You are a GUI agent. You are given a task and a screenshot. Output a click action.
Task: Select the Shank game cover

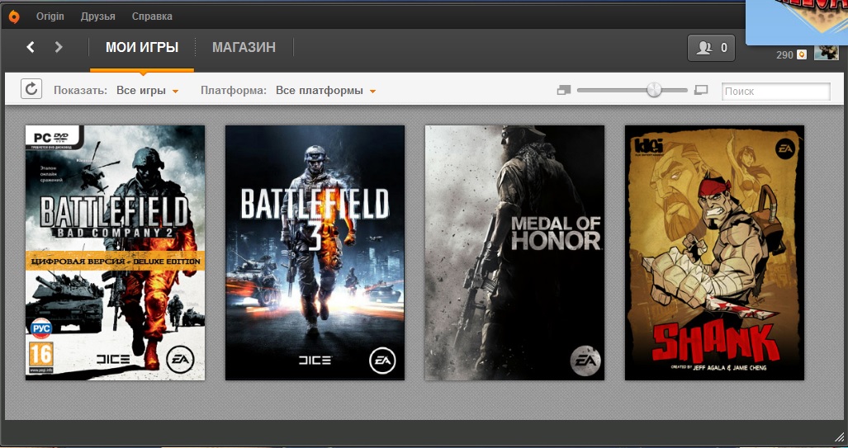[714, 252]
